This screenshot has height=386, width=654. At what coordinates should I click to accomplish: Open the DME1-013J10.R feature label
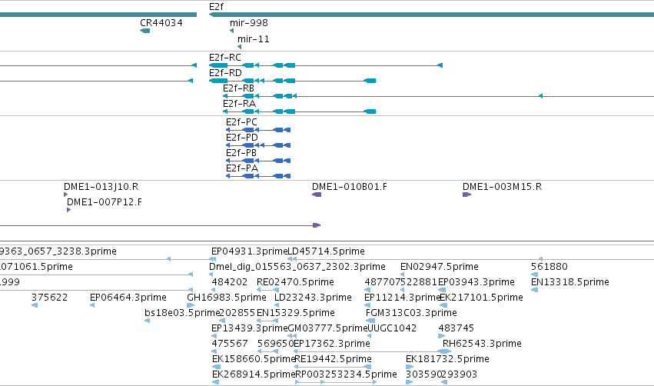tap(101, 187)
